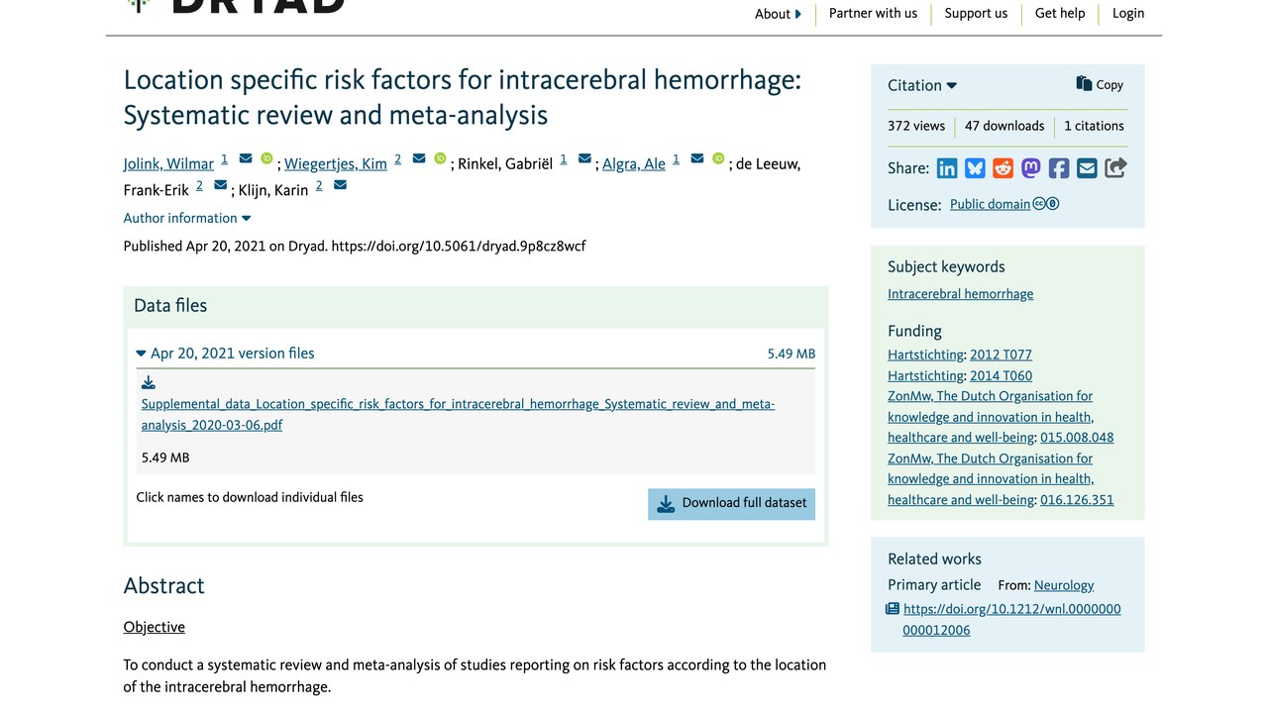Screen dimensions: 1268x713
Task: Go to Support us page
Action: coord(976,13)
